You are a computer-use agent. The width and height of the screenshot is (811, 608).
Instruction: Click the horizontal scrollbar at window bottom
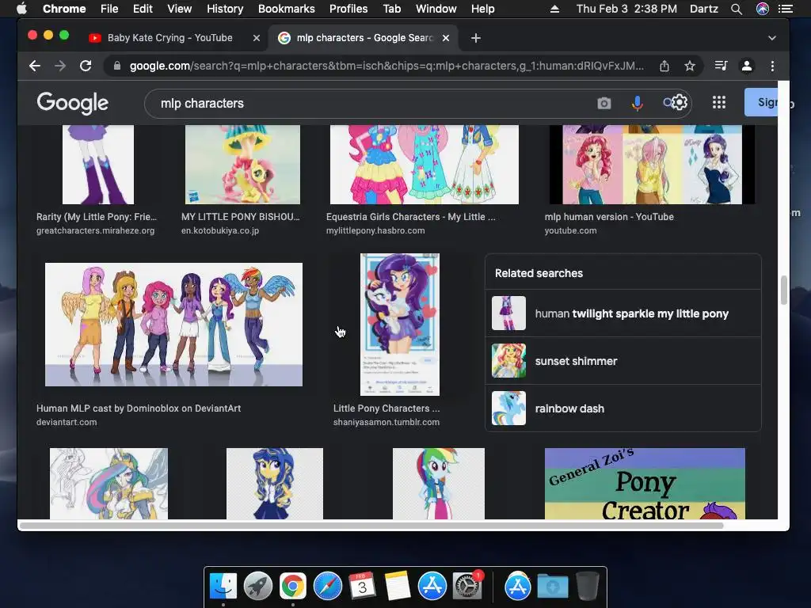point(371,526)
